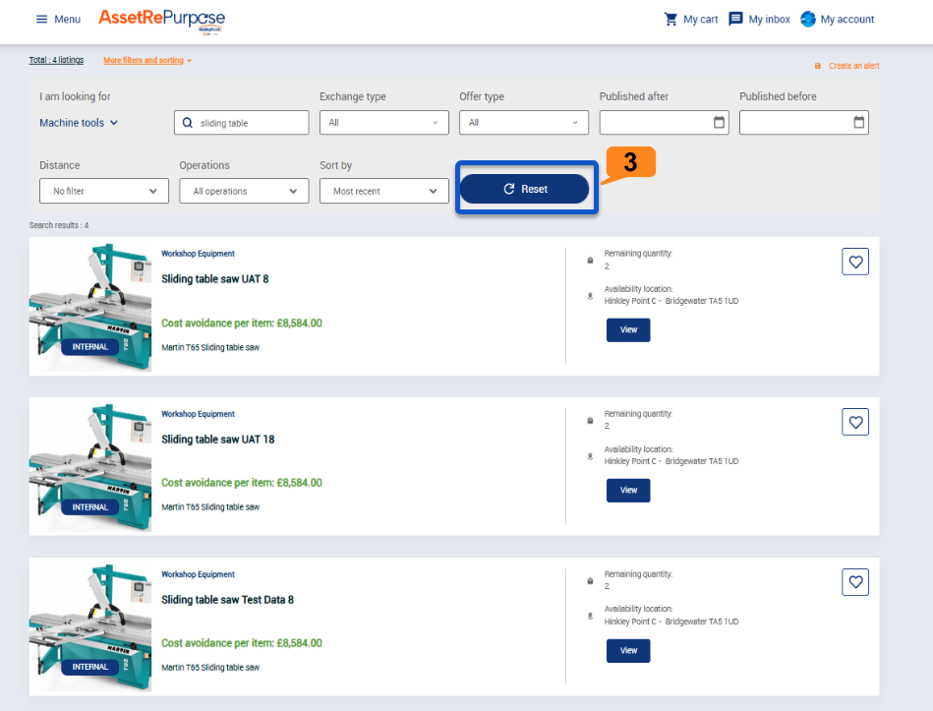View the Sliding table saw UAT 8 listing
This screenshot has width=933, height=711.
[628, 329]
